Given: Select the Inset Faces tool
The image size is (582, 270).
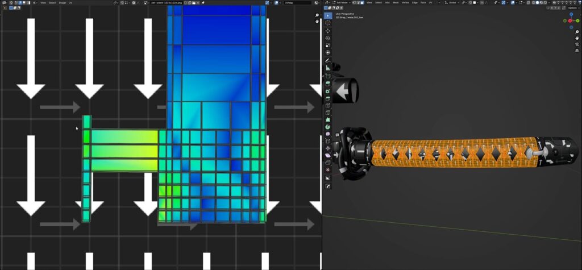Looking at the screenshot, I should pyautogui.click(x=328, y=91).
